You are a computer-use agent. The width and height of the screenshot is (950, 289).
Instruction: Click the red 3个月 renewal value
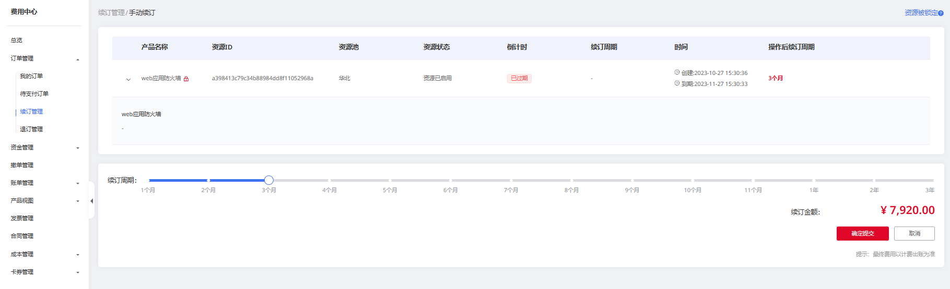(x=776, y=78)
